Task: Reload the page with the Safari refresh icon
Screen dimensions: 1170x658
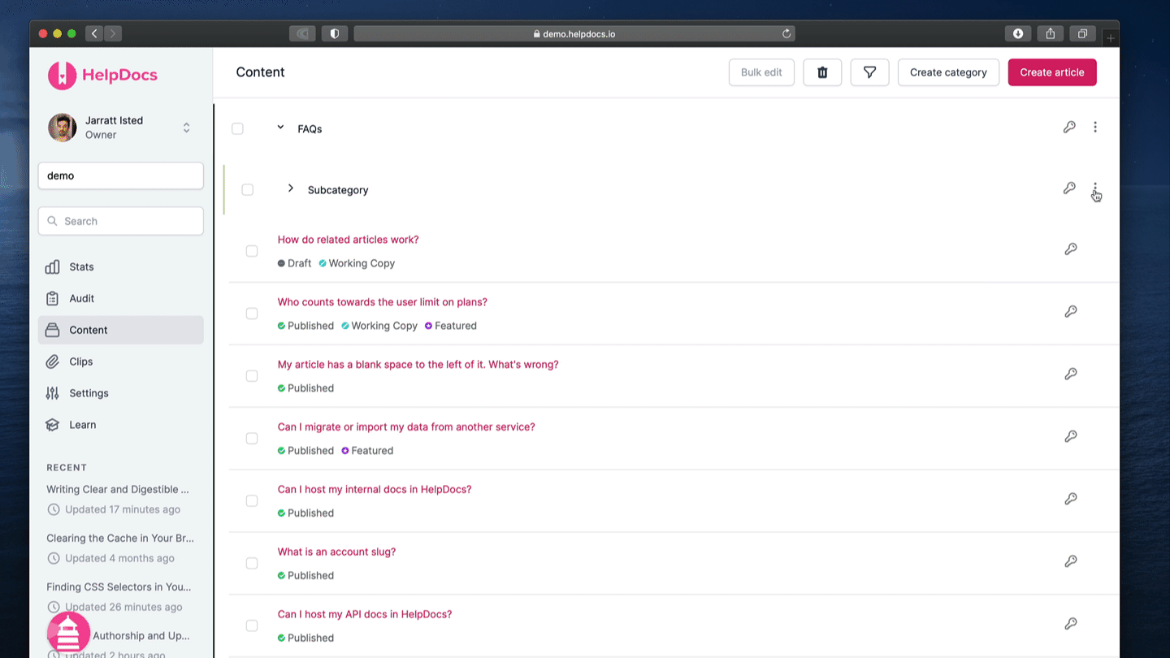Action: [x=786, y=33]
